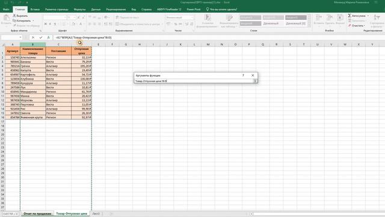Open Условное форматирование menu
385x217 pixels.
pos(208,21)
